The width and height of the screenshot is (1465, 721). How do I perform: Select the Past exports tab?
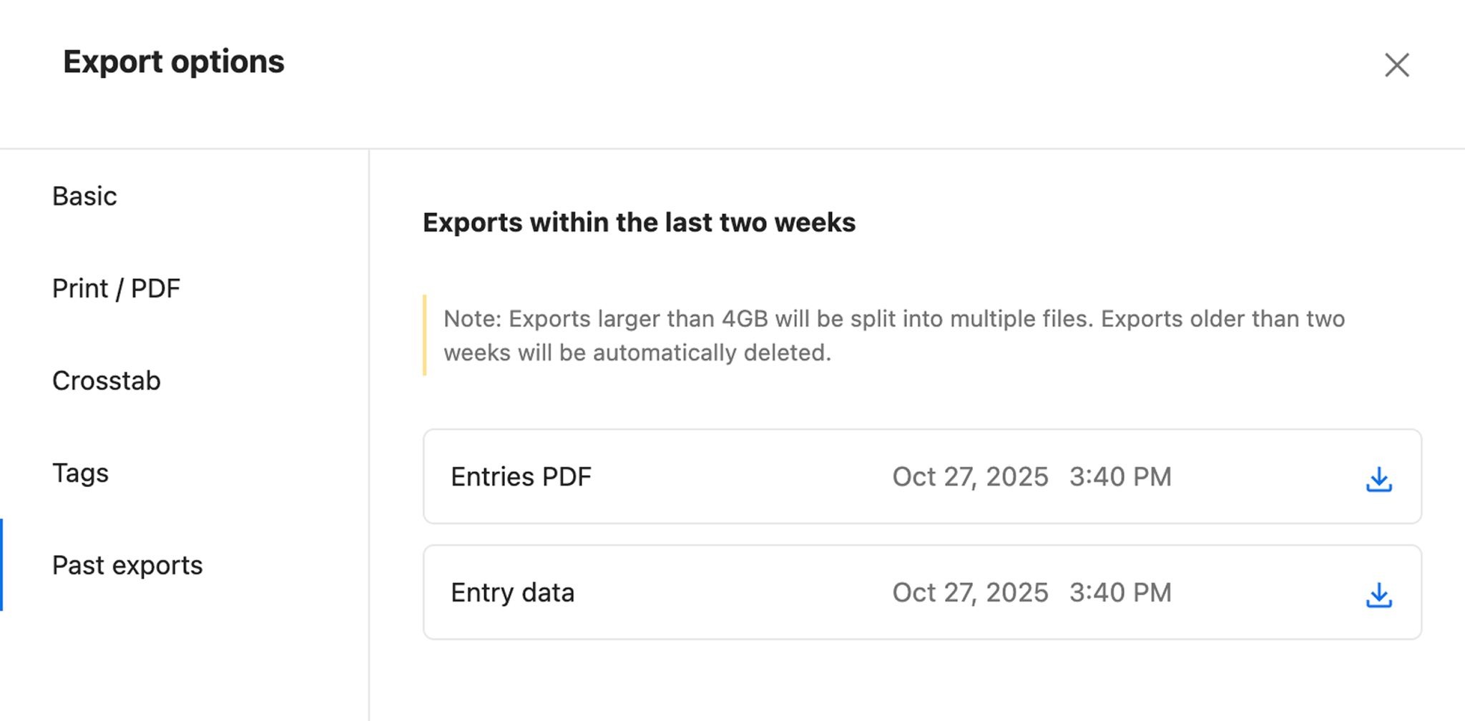coord(127,565)
